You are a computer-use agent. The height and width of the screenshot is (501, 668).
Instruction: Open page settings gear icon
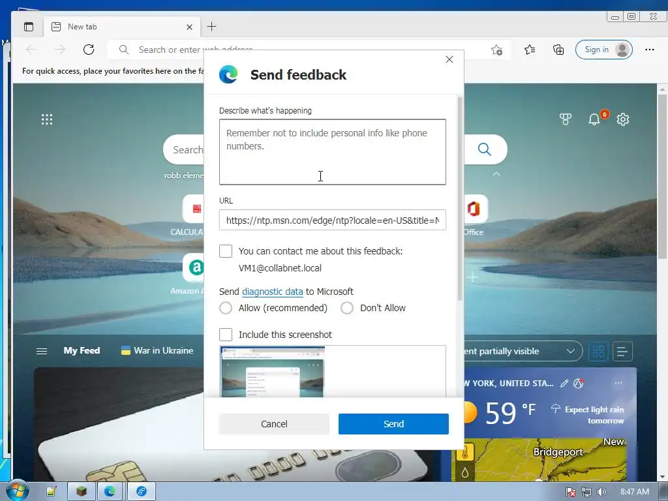pyautogui.click(x=623, y=119)
